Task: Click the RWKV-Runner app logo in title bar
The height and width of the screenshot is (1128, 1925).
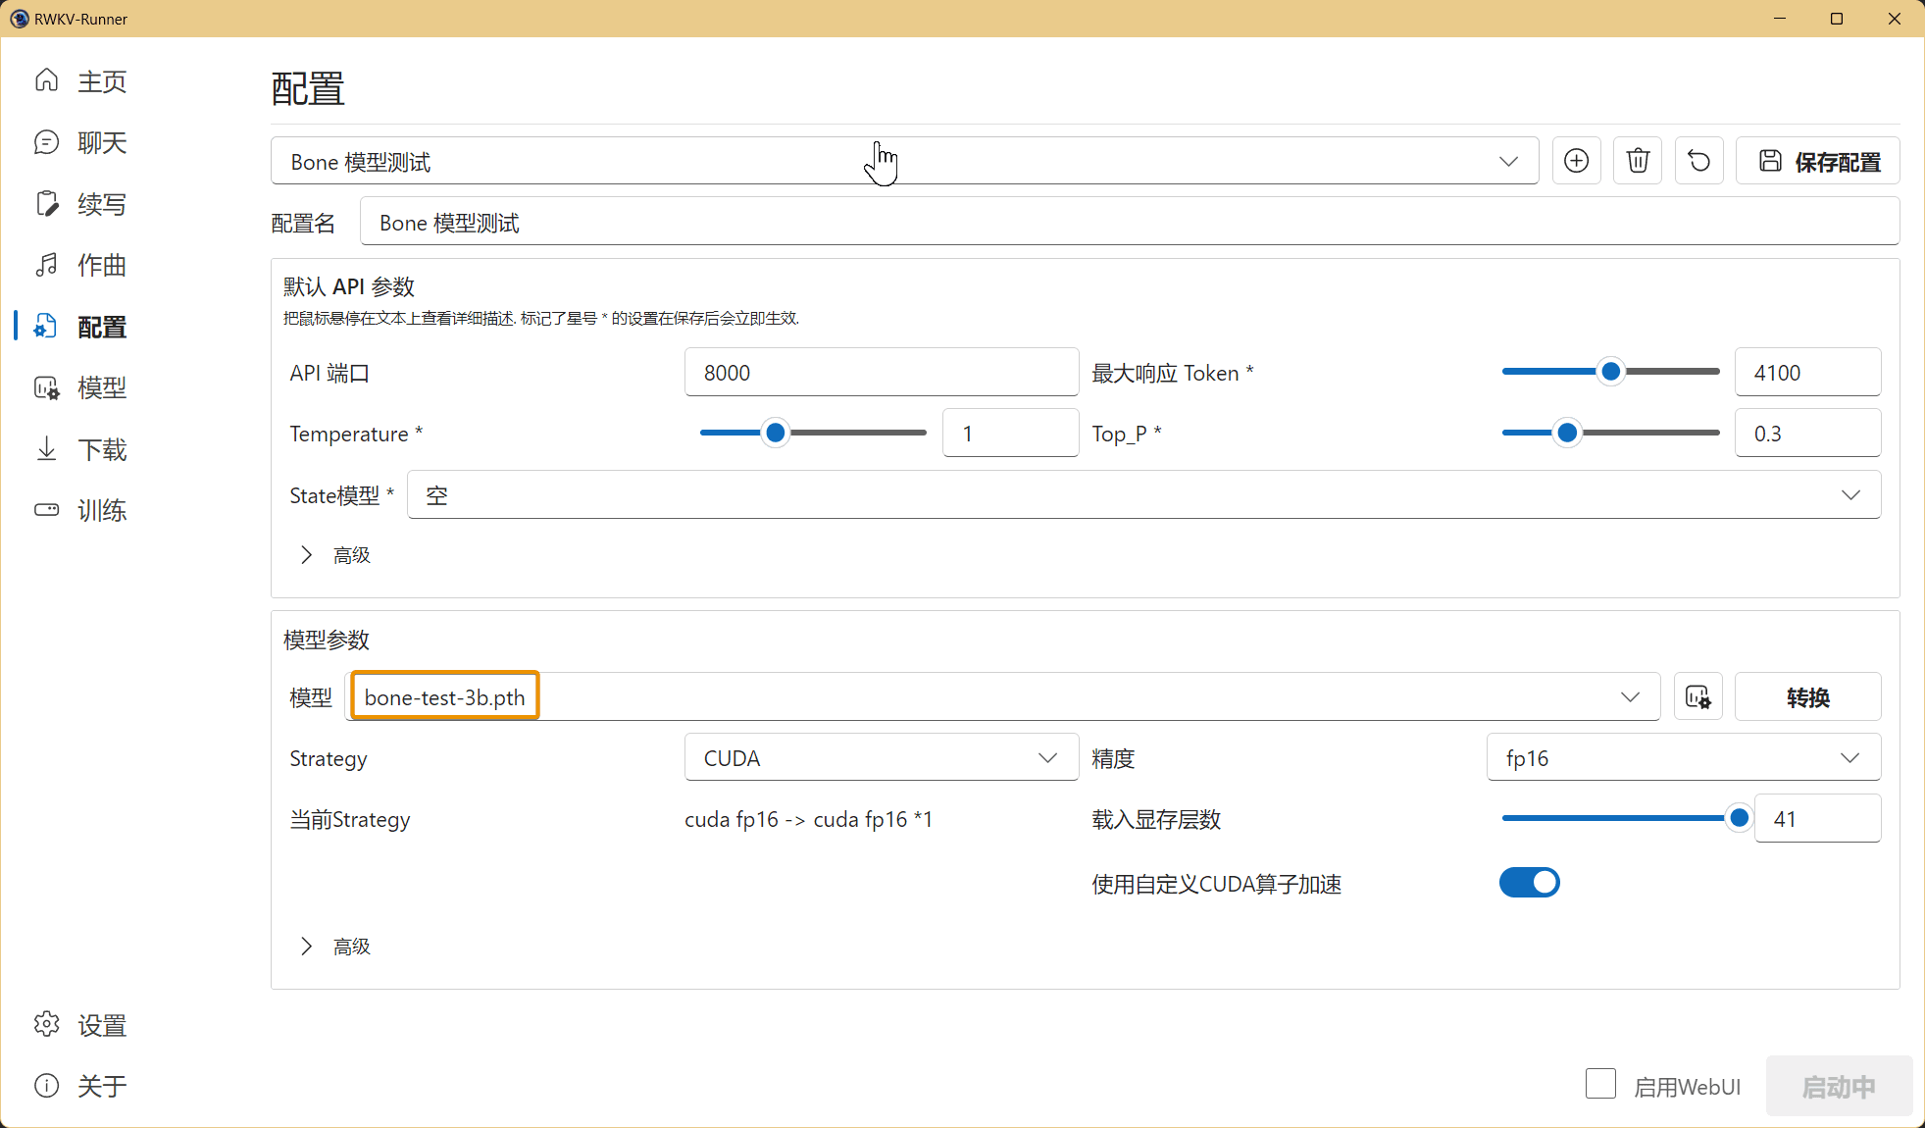Action: pos(19,19)
